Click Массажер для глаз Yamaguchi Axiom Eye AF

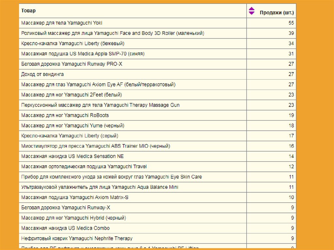point(98,84)
